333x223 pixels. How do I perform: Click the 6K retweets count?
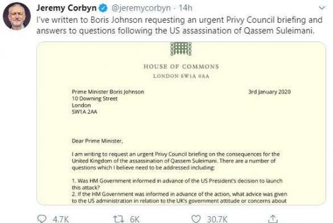[x=135, y=219]
